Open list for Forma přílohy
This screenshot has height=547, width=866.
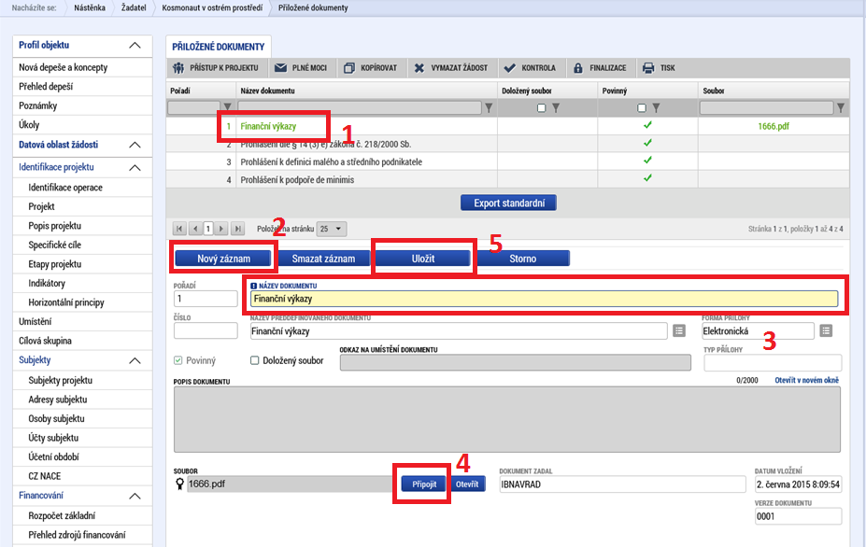[826, 330]
